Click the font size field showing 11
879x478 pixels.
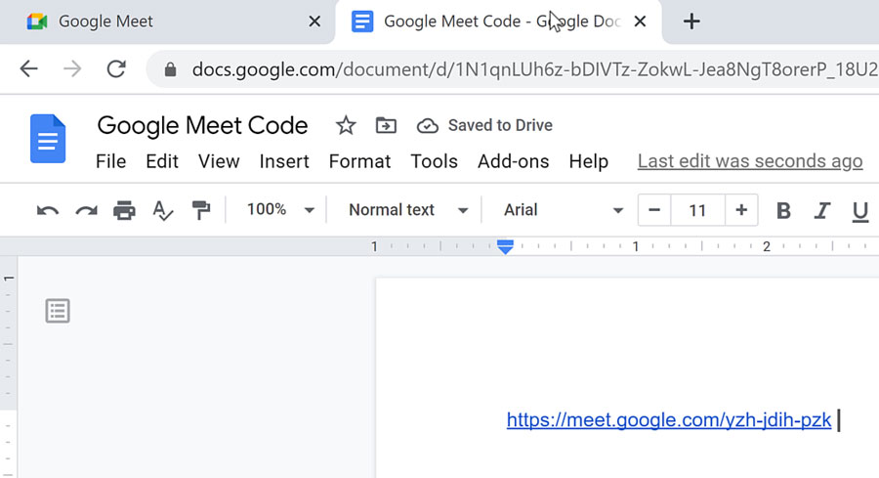pyautogui.click(x=697, y=210)
